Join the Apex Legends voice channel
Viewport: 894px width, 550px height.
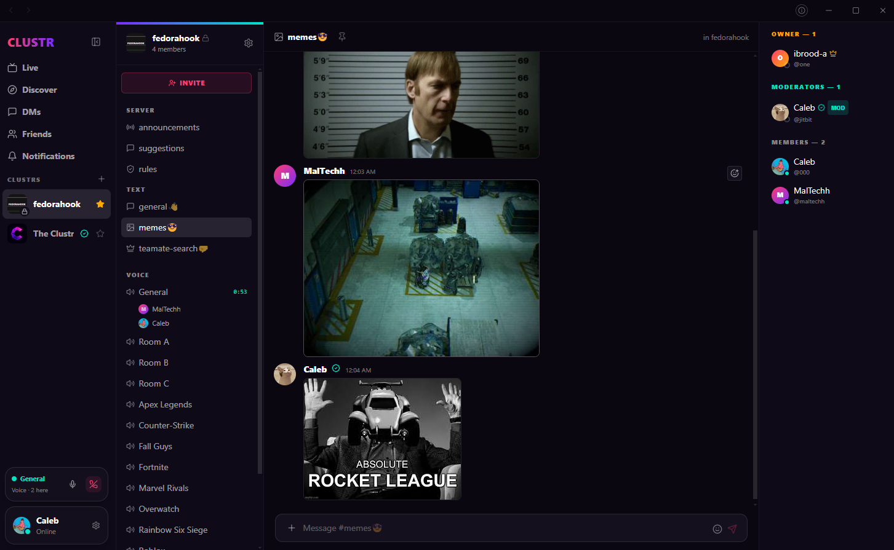[186, 404]
